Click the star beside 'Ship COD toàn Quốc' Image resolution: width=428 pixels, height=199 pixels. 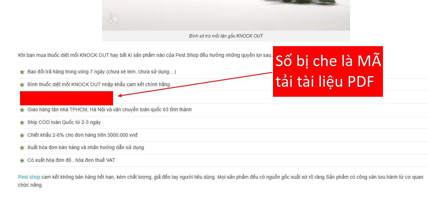(x=22, y=123)
